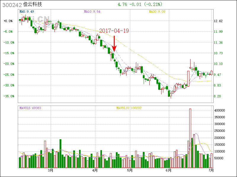Image resolution: width=237 pixels, height=177 pixels.
Task: Jump to the 6月 marker on time axis
Action: [x=168, y=170]
